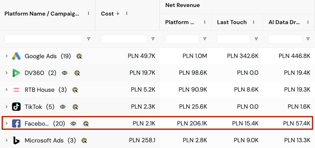Open the Last Touch column menu
The width and height of the screenshot is (315, 148).
(253, 22)
